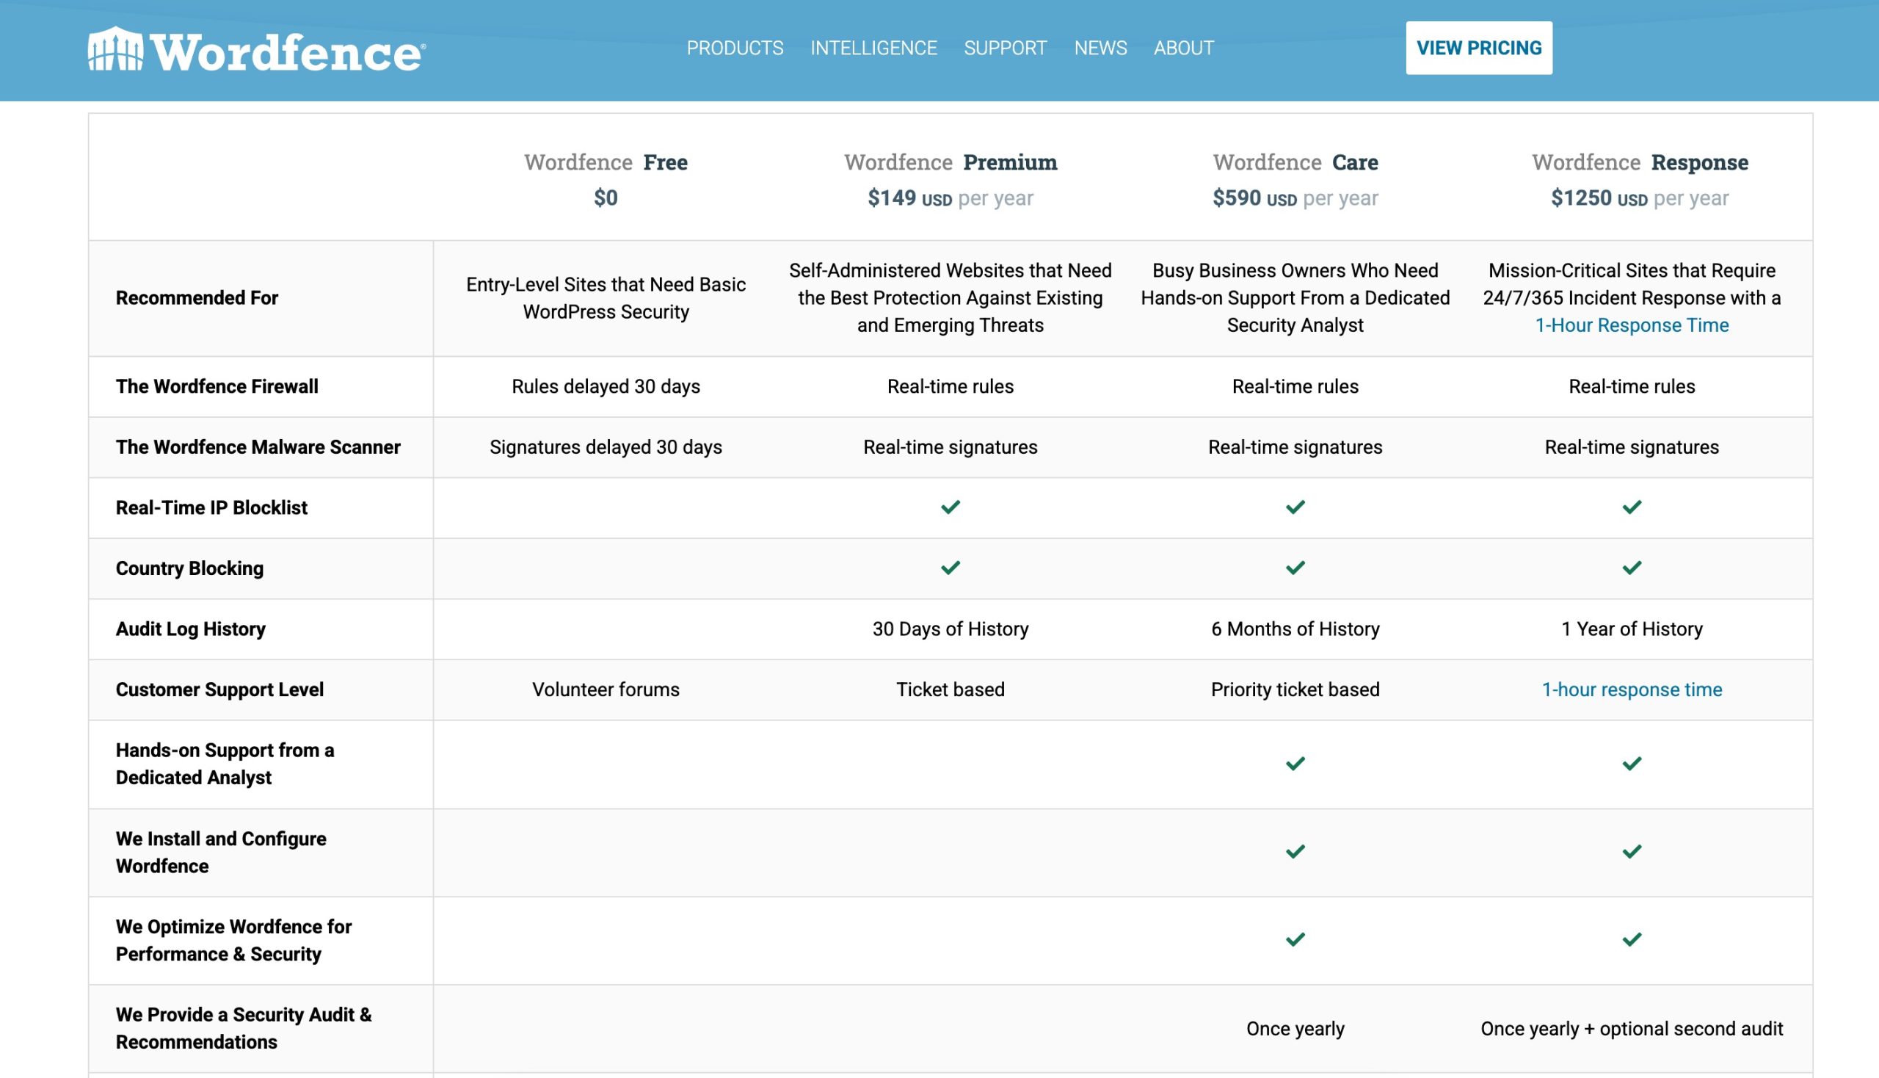Click the 'Ticket based' support cell
Screen dimensions: 1879x1078
click(951, 690)
